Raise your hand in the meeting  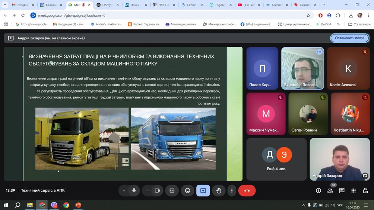point(219,191)
